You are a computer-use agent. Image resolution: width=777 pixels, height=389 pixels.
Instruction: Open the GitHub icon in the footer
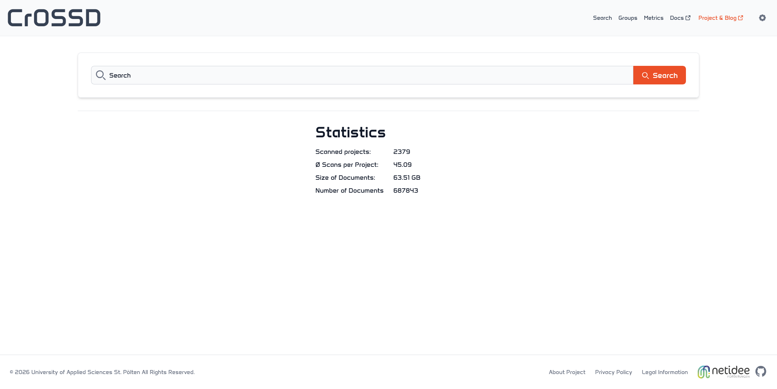click(x=760, y=372)
